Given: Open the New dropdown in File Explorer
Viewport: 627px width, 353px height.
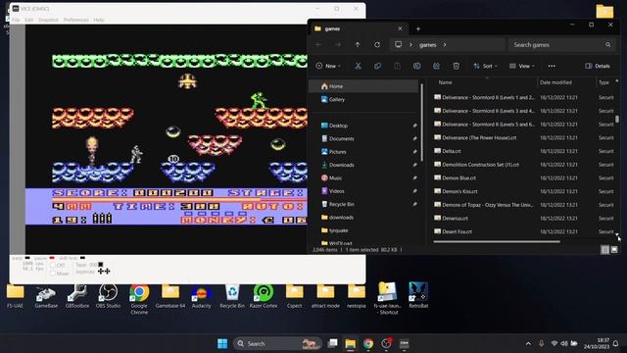Looking at the screenshot, I should (x=328, y=66).
